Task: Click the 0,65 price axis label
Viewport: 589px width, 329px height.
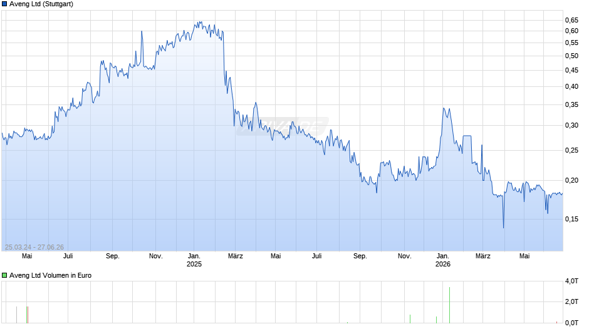Action: pyautogui.click(x=571, y=20)
